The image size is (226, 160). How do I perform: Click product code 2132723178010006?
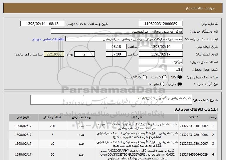(x=194, y=135)
